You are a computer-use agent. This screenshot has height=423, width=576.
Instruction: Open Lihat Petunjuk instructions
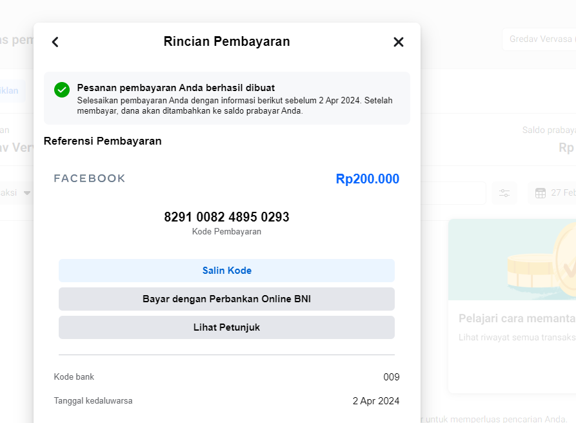pyautogui.click(x=226, y=327)
